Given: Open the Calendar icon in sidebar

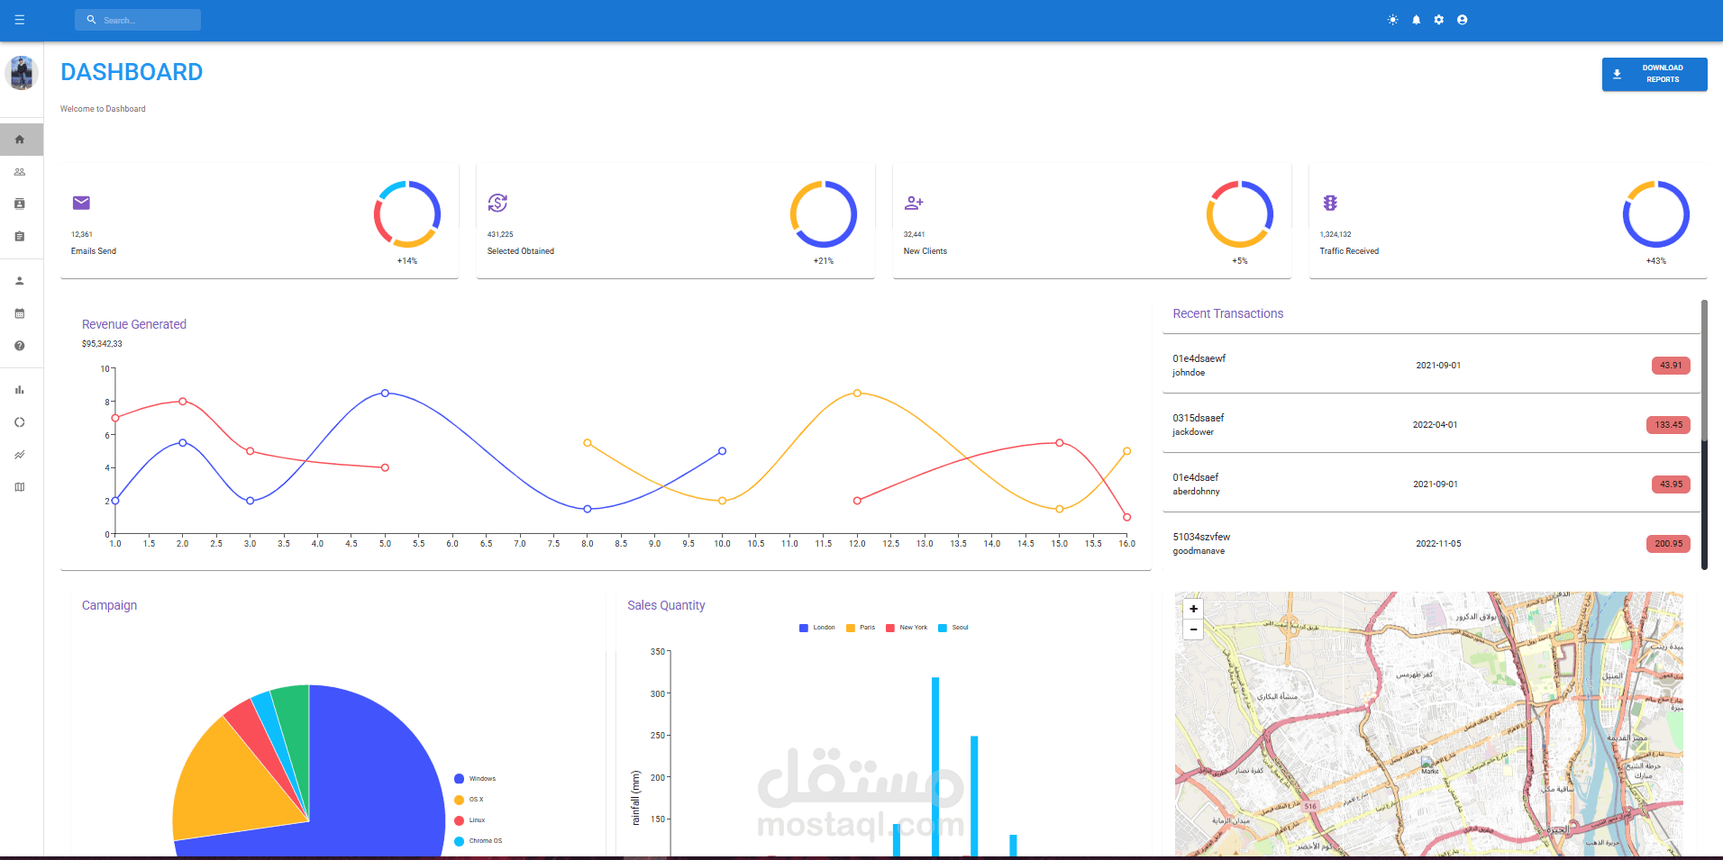Looking at the screenshot, I should pos(20,313).
